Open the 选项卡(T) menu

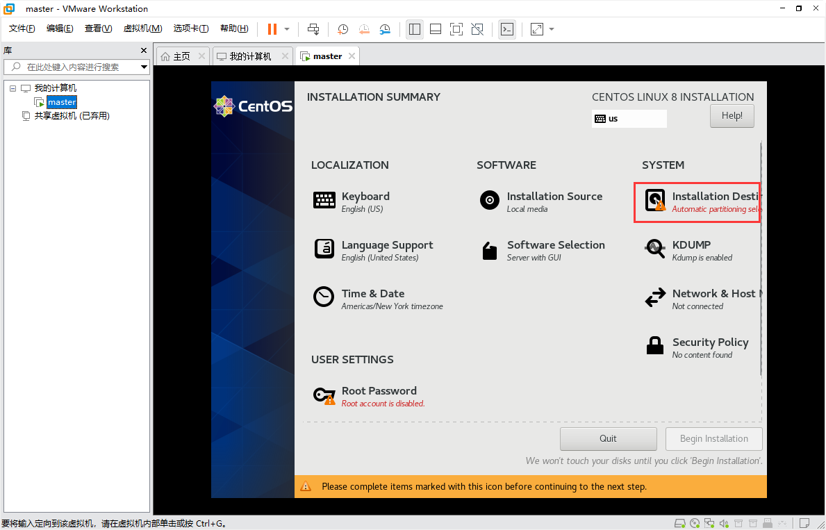click(191, 28)
